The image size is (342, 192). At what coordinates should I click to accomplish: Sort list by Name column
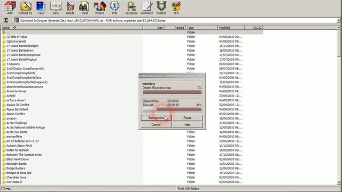pos(72,28)
